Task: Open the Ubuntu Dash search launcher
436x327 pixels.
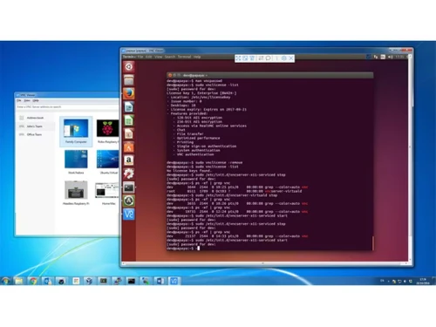Action: point(129,67)
